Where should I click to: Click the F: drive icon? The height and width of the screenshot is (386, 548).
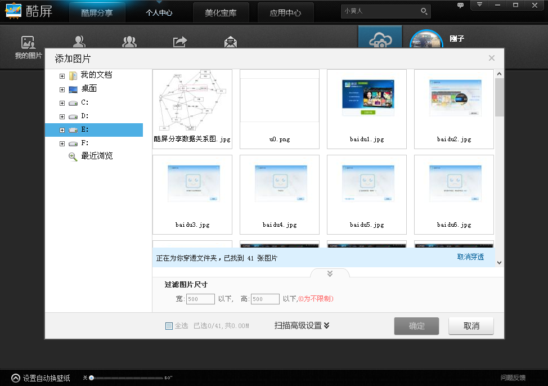(x=73, y=143)
